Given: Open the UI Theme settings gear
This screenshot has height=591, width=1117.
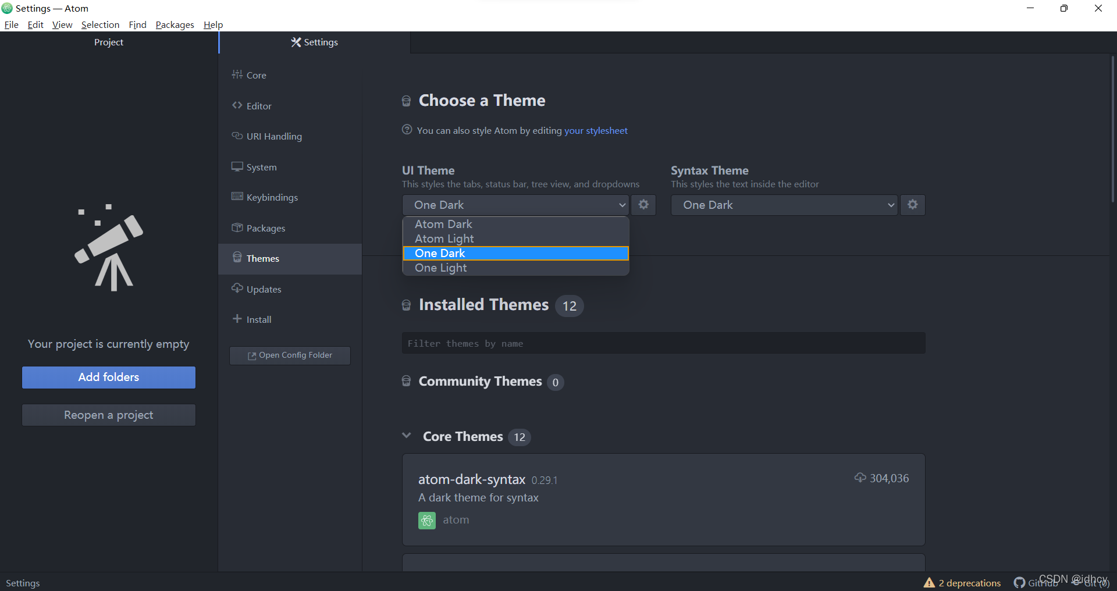Looking at the screenshot, I should click(x=643, y=205).
